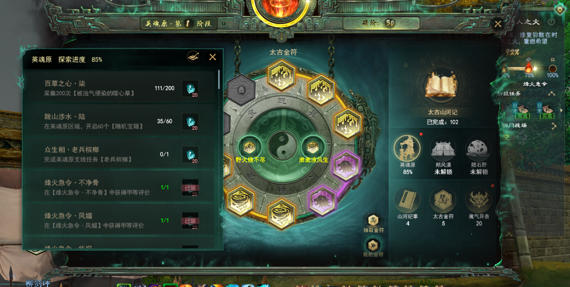The image size is (570, 287).
Task: Open 我的金符 talisman collection
Action: click(374, 245)
